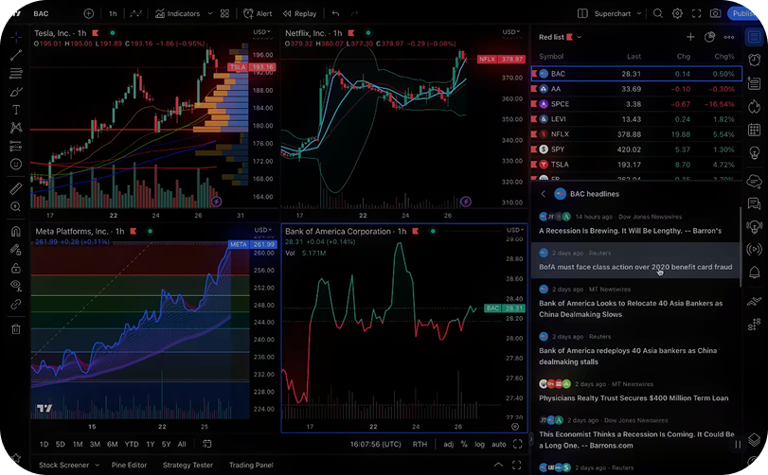Switch to the Pine Editor tab
Viewport: 768px width, 475px height.
click(129, 465)
